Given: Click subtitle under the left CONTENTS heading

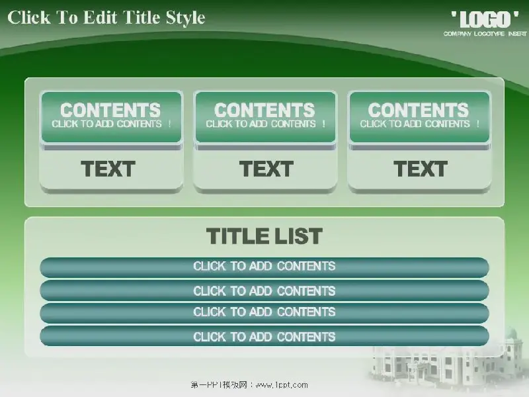Looking at the screenshot, I should click(111, 124).
